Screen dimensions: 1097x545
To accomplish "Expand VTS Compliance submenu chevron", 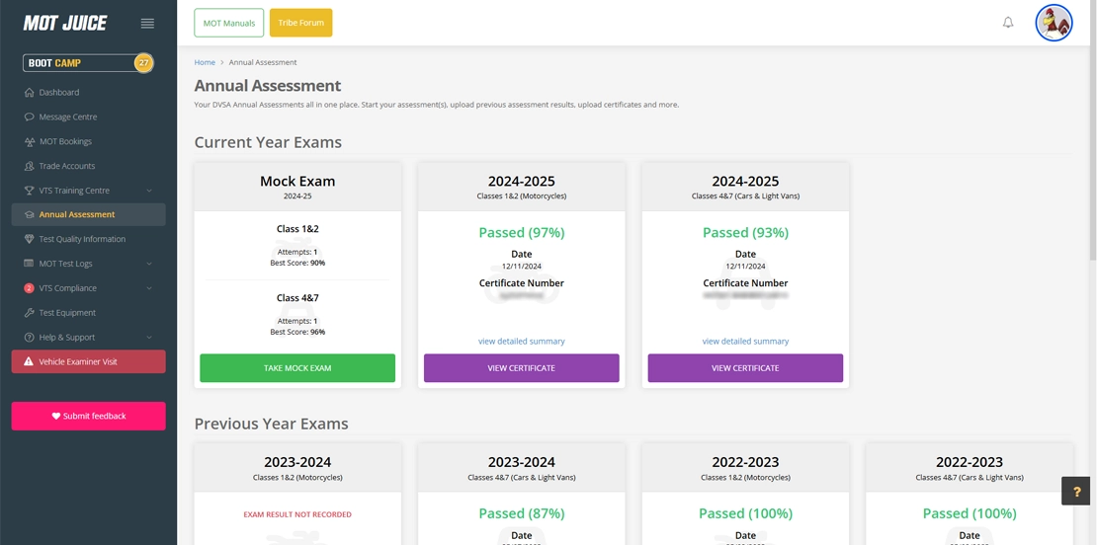I will point(149,288).
